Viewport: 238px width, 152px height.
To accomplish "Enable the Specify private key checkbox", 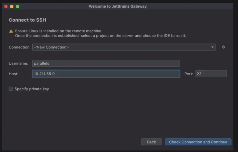I will (x=11, y=89).
